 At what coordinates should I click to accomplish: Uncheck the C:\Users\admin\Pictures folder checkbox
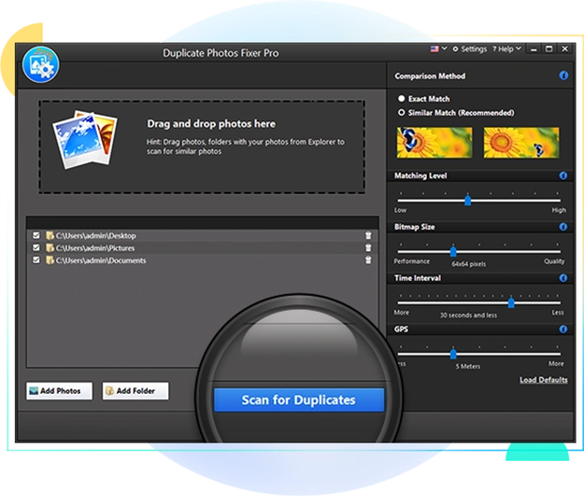(x=36, y=247)
